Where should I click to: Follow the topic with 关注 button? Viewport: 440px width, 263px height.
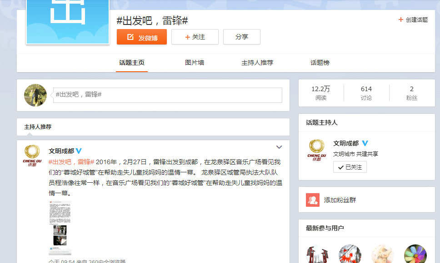click(195, 37)
